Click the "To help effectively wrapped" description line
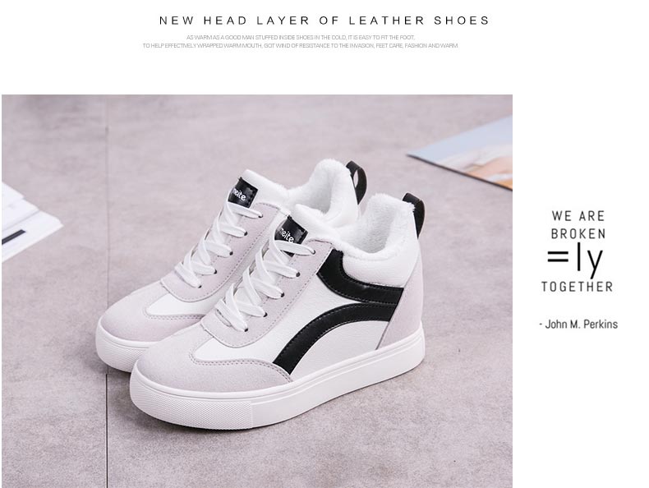 pyautogui.click(x=301, y=45)
